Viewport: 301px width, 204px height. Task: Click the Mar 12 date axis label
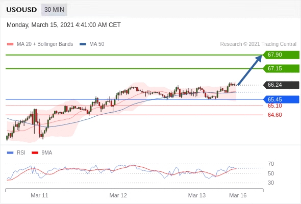click(118, 195)
